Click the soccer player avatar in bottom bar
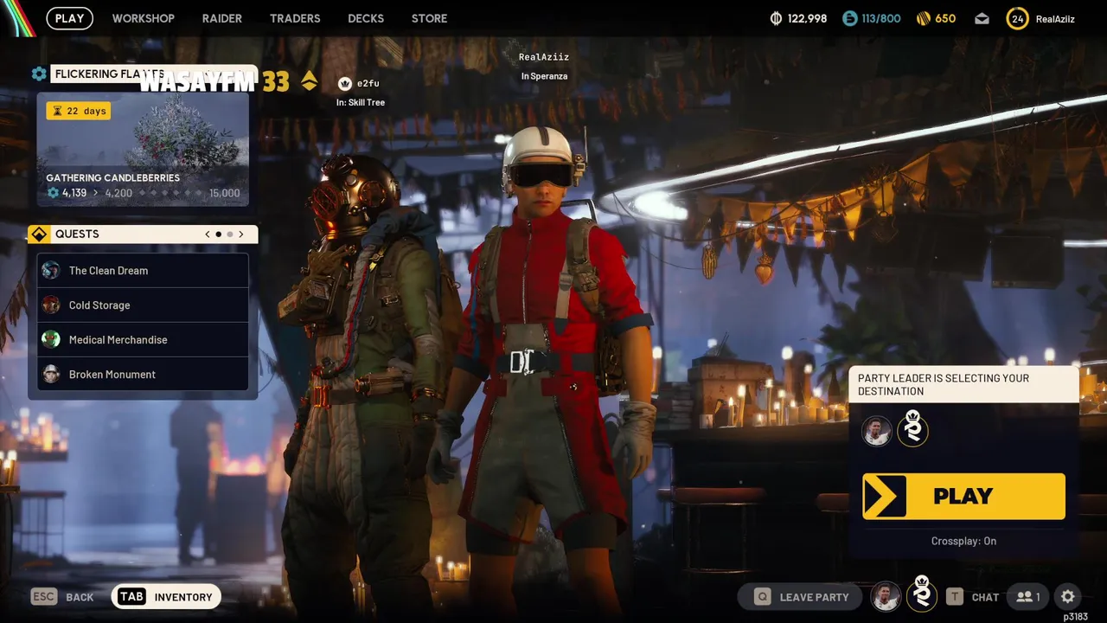This screenshot has width=1107, height=623. [x=885, y=596]
